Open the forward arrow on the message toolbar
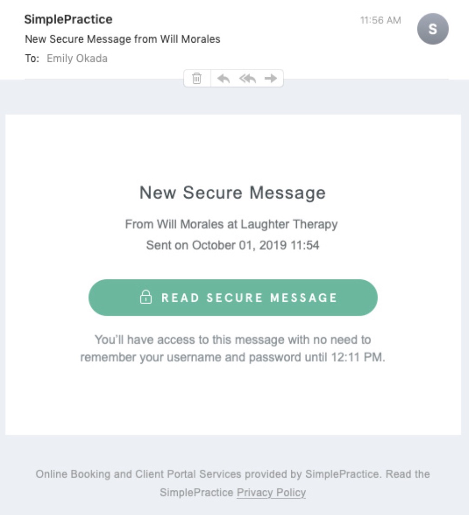 269,79
